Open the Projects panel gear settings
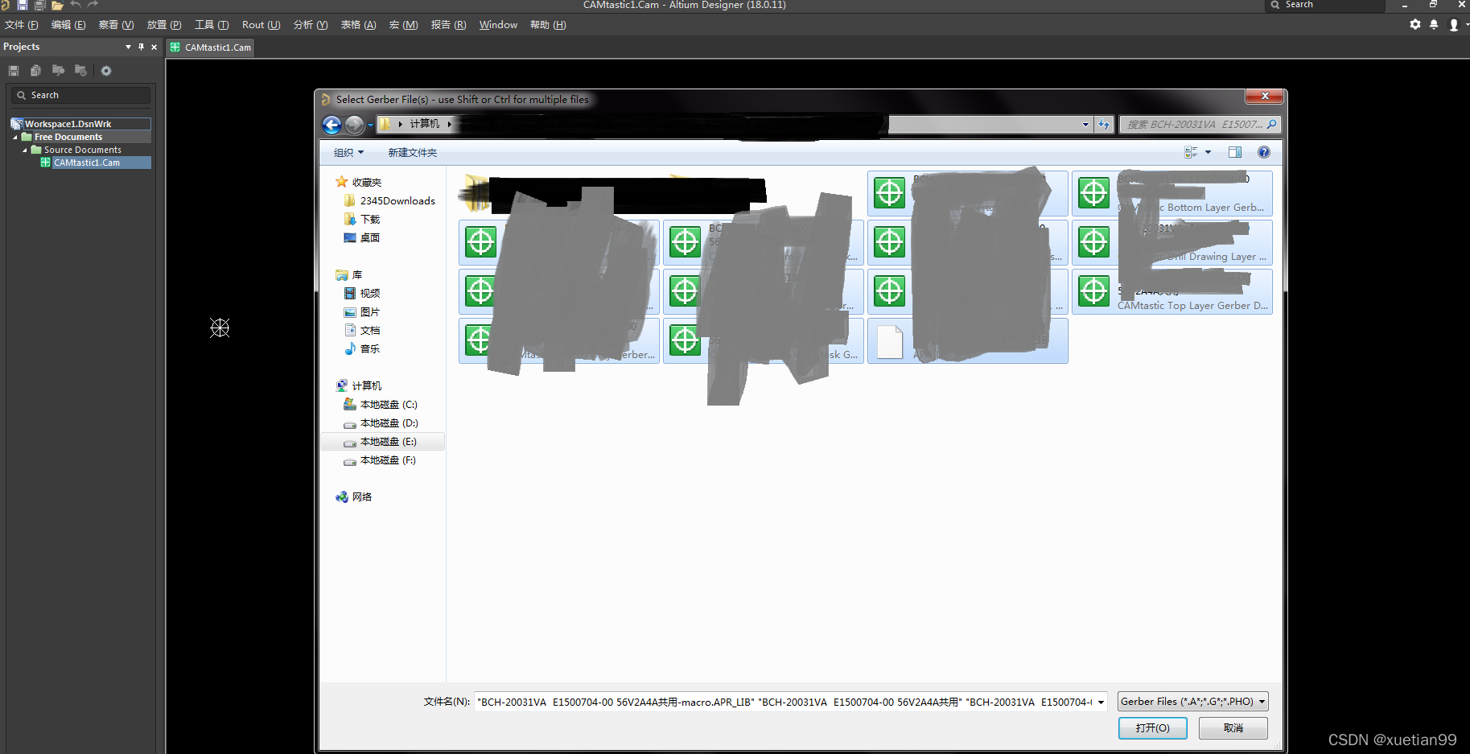 pos(106,71)
